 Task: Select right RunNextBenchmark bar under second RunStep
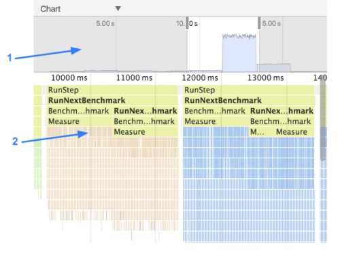coord(249,101)
